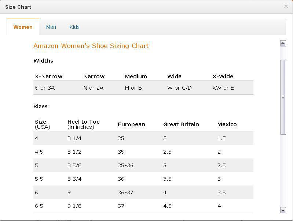The width and height of the screenshot is (293, 221).
Task: Select the Women tab
Action: [x=23, y=27]
